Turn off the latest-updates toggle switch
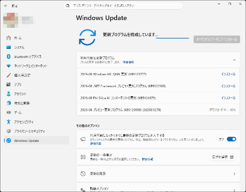The height and width of the screenshot is (192, 246). click(x=231, y=139)
